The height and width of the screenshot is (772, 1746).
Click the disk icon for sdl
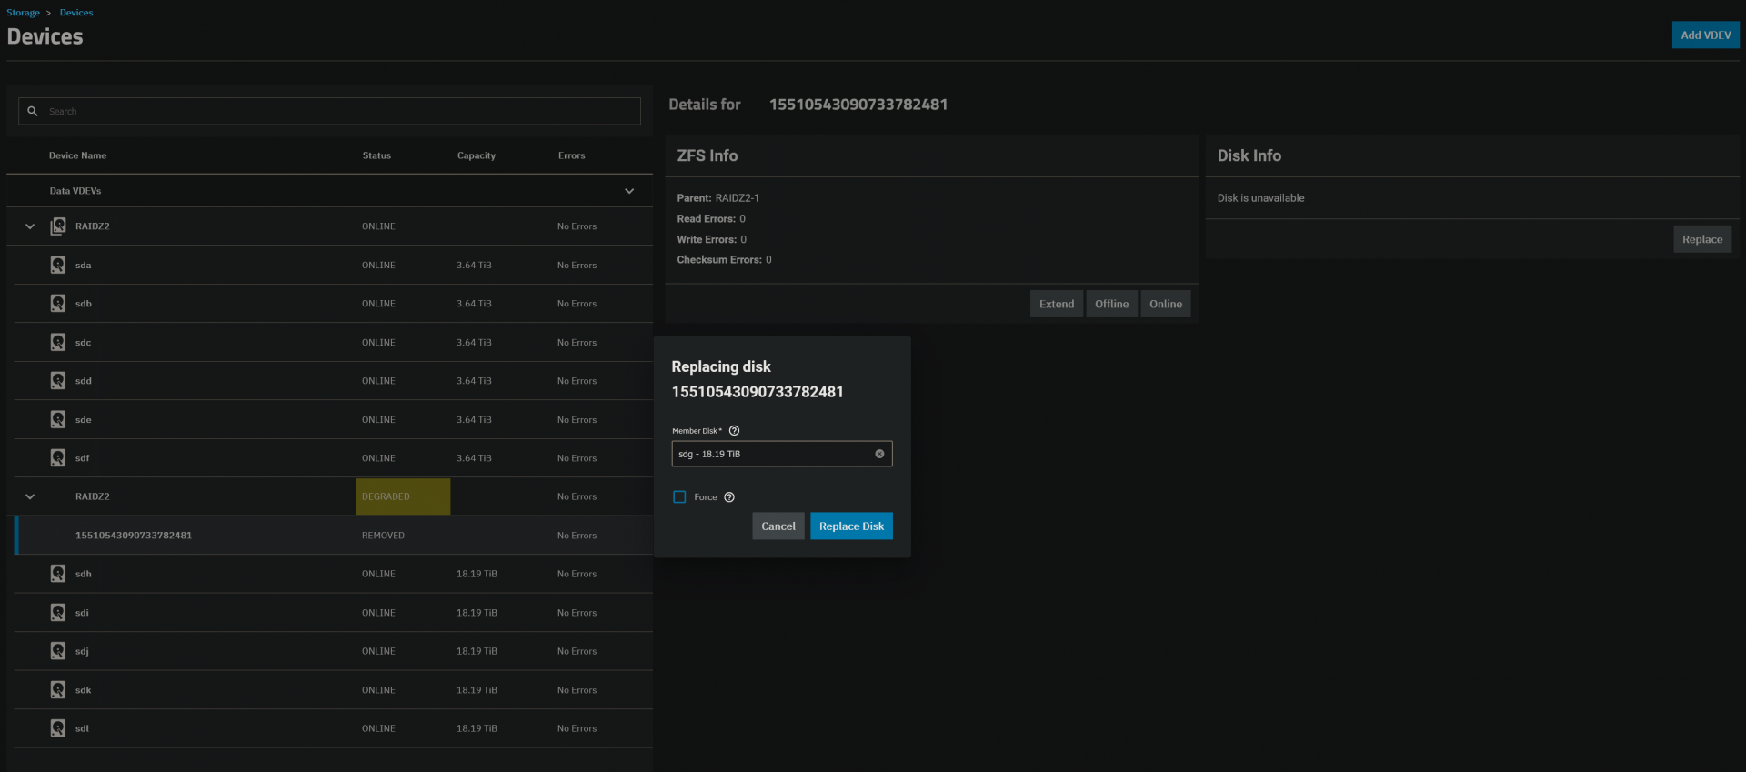point(58,727)
